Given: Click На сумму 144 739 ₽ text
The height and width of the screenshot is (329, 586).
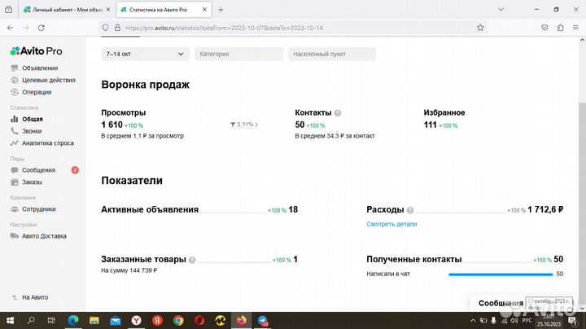Looking at the screenshot, I should (x=129, y=270).
